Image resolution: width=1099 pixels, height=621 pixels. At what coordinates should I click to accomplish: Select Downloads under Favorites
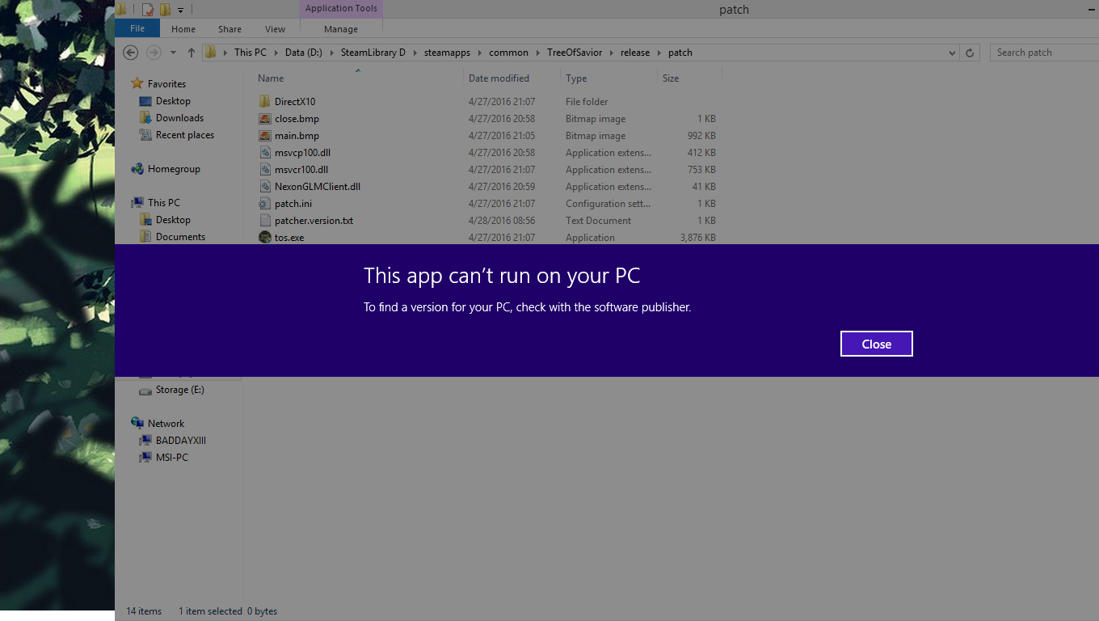(x=179, y=118)
